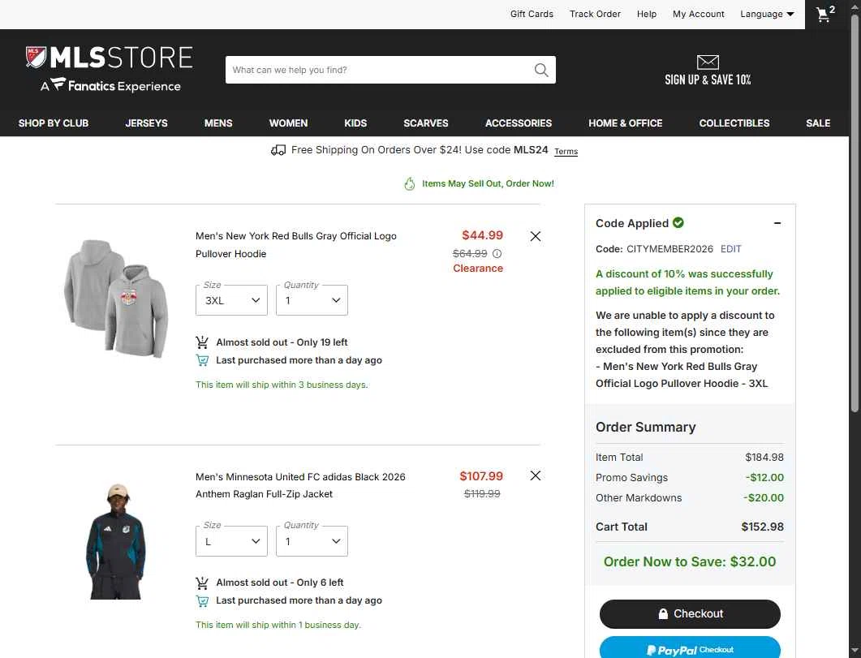
Task: Remove the Red Bulls hoodie with X
Action: [536, 237]
